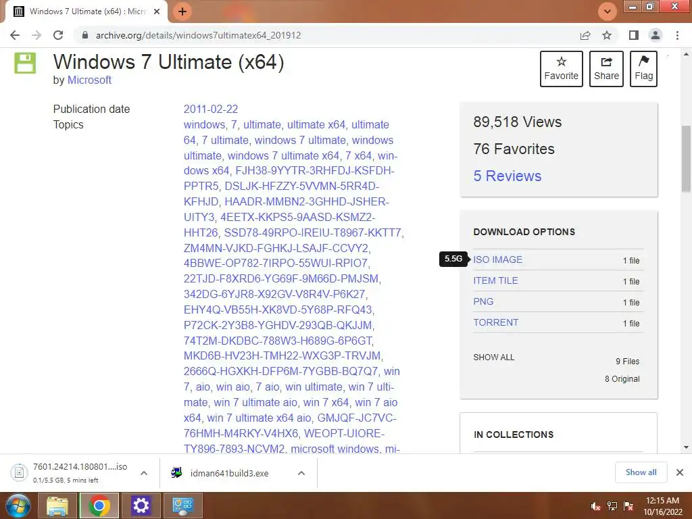Click the page scrollbar up arrow

point(686,54)
